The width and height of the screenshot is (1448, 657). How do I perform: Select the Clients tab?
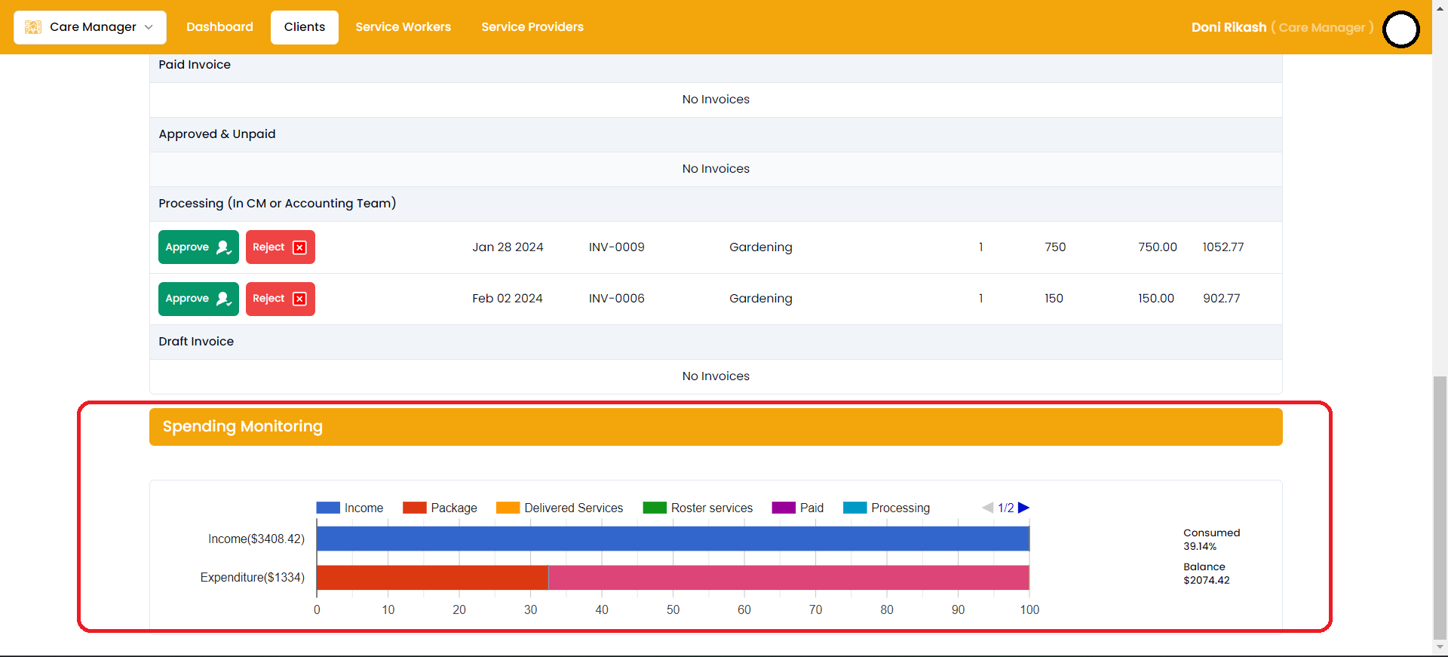(305, 27)
